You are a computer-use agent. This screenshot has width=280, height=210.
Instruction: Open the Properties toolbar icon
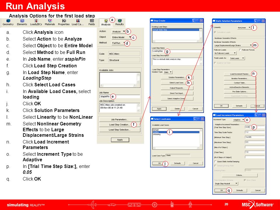click(64, 22)
